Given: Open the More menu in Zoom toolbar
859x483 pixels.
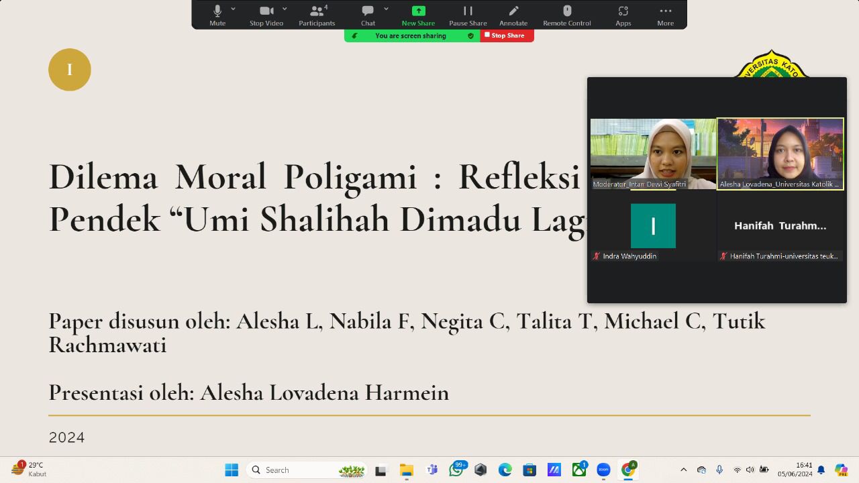Looking at the screenshot, I should point(665,14).
